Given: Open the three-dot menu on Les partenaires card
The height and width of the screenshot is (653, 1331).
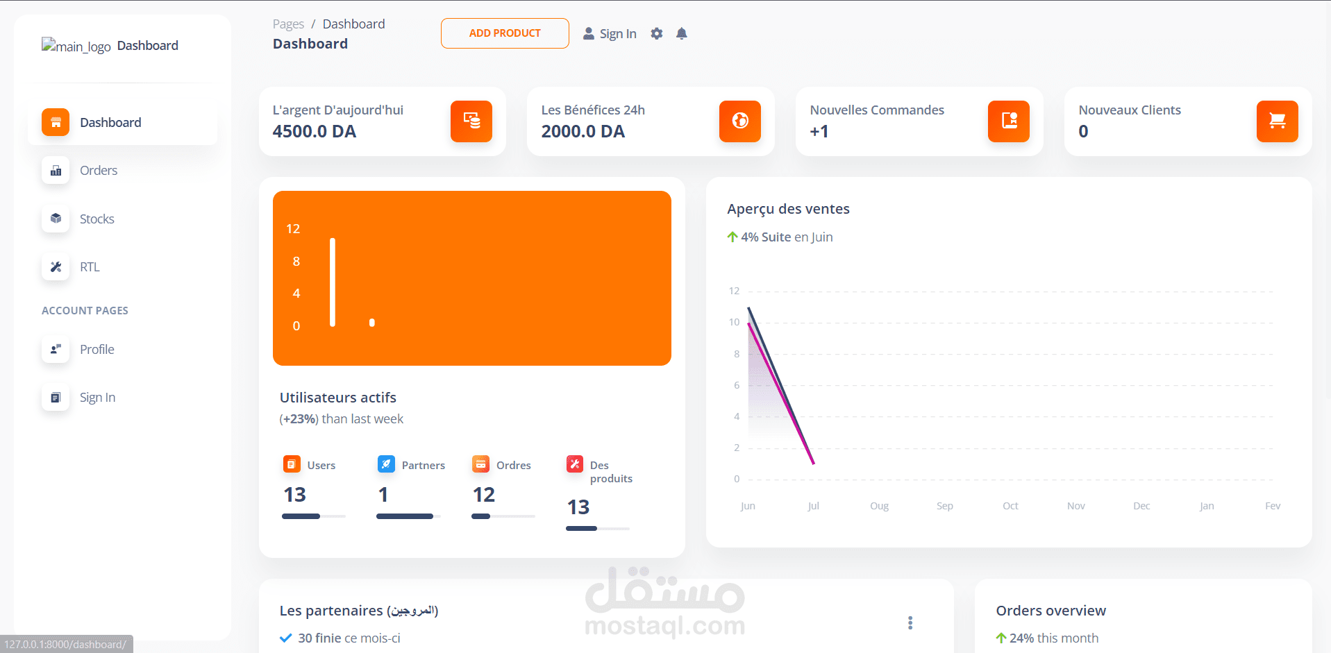Looking at the screenshot, I should (910, 622).
